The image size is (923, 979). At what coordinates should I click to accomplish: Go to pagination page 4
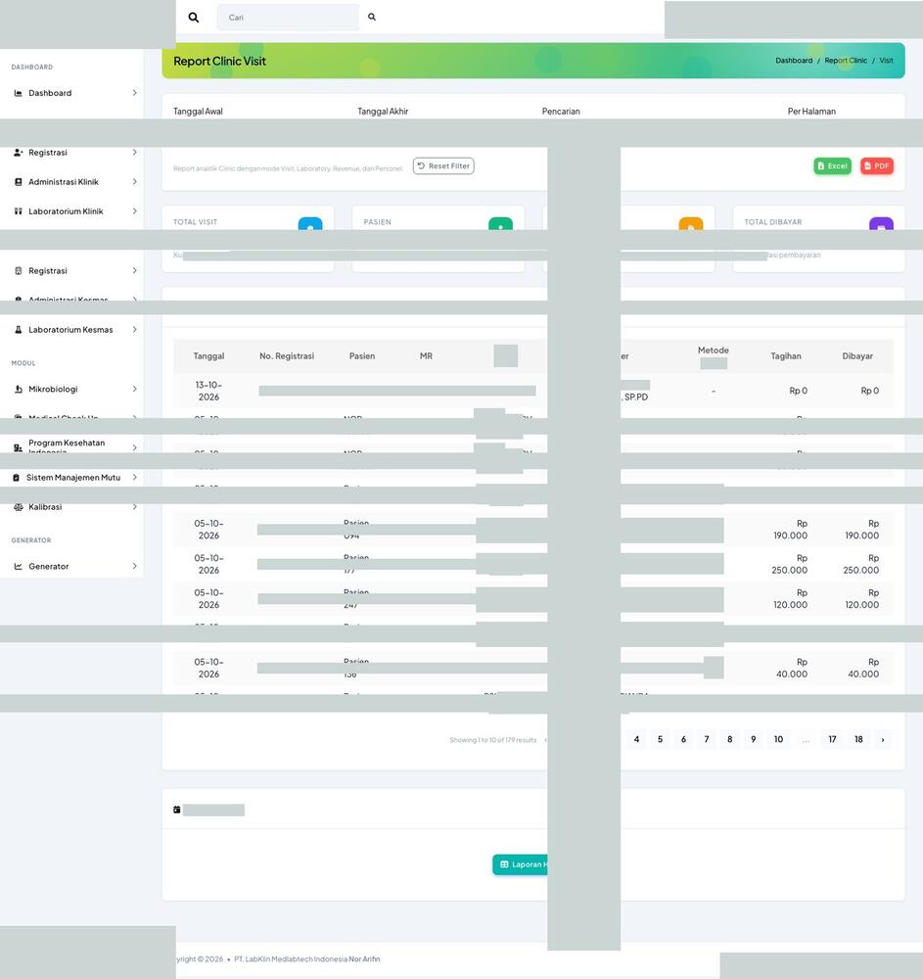point(636,739)
